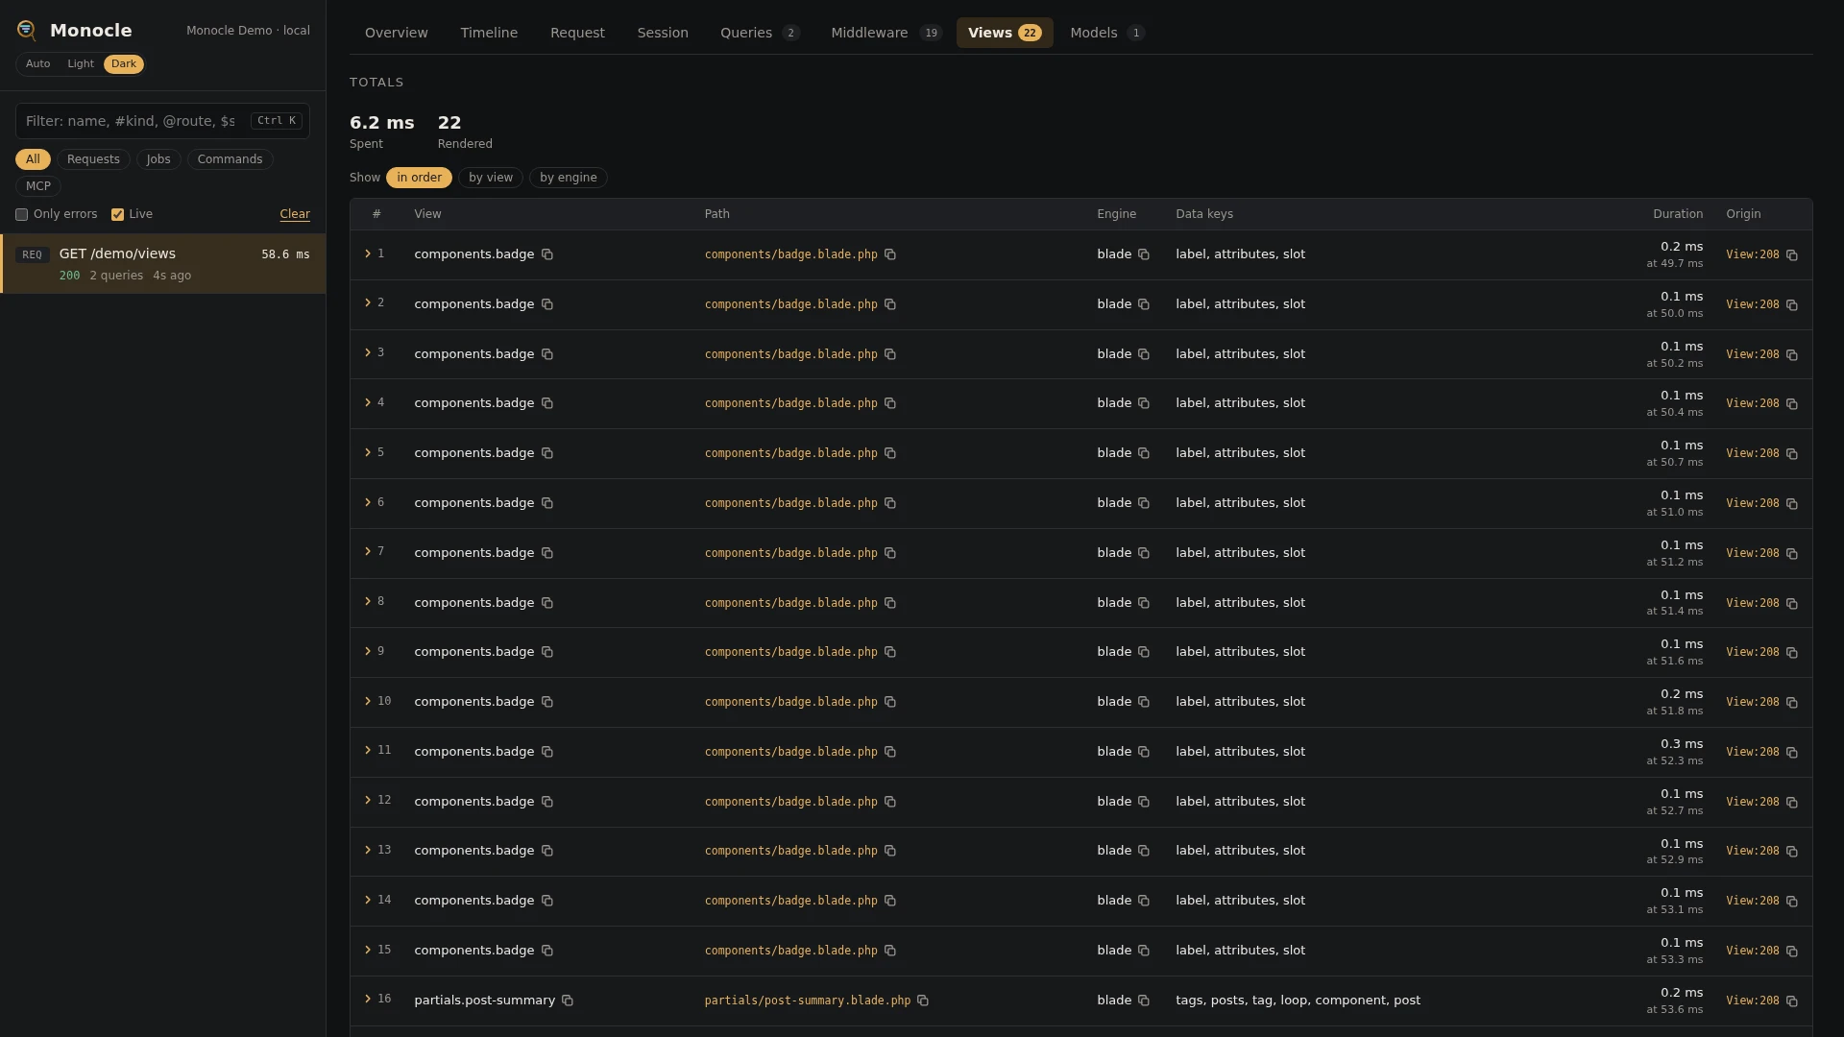The width and height of the screenshot is (1844, 1037).
Task: Filter list by Jobs
Action: tap(158, 159)
